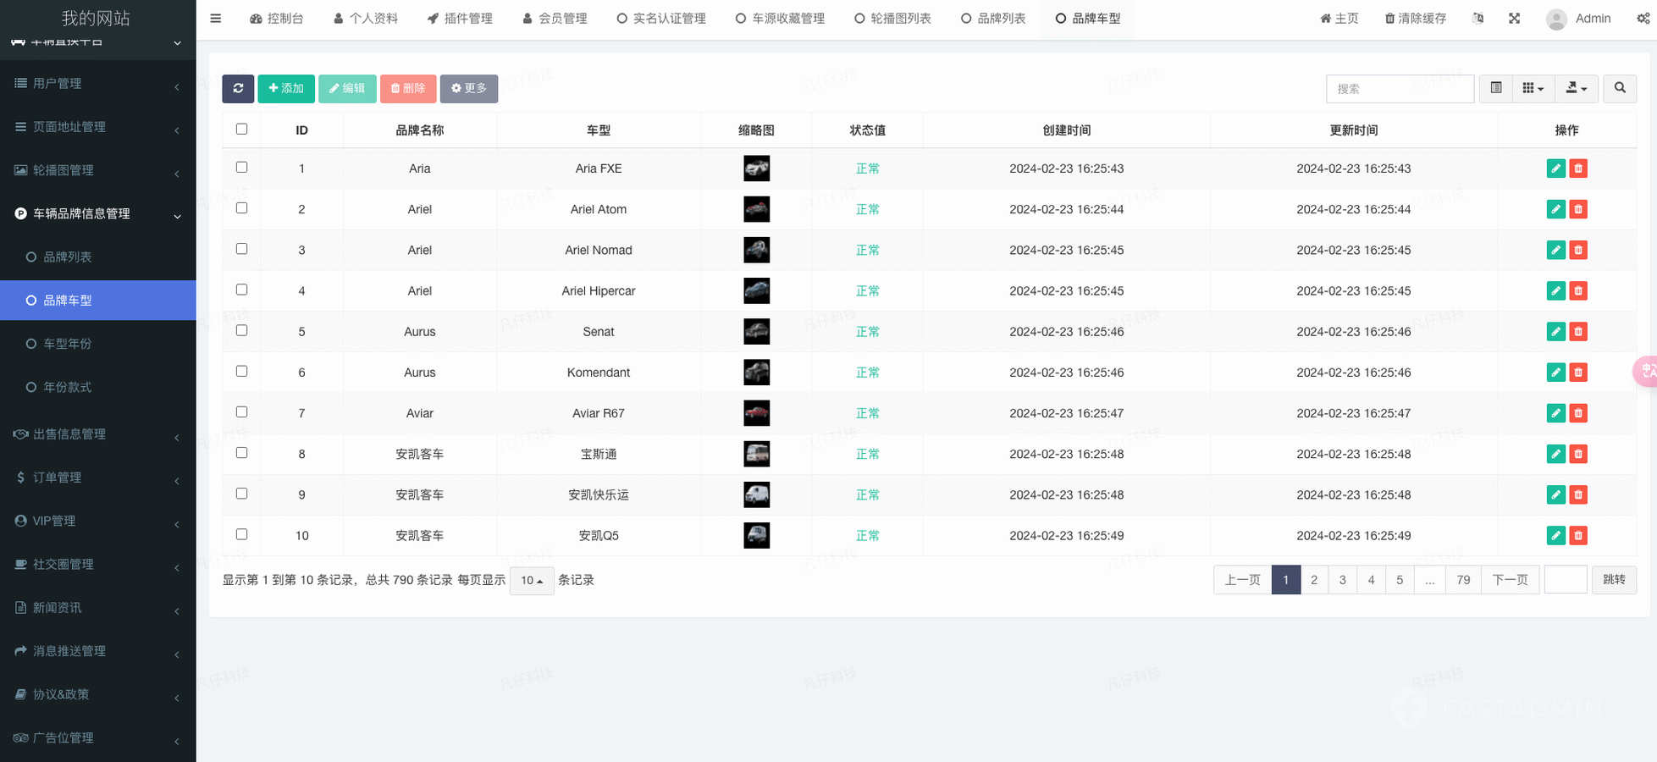1657x762 pixels.
Task: Go to 下一页 in pagination
Action: point(1509,580)
